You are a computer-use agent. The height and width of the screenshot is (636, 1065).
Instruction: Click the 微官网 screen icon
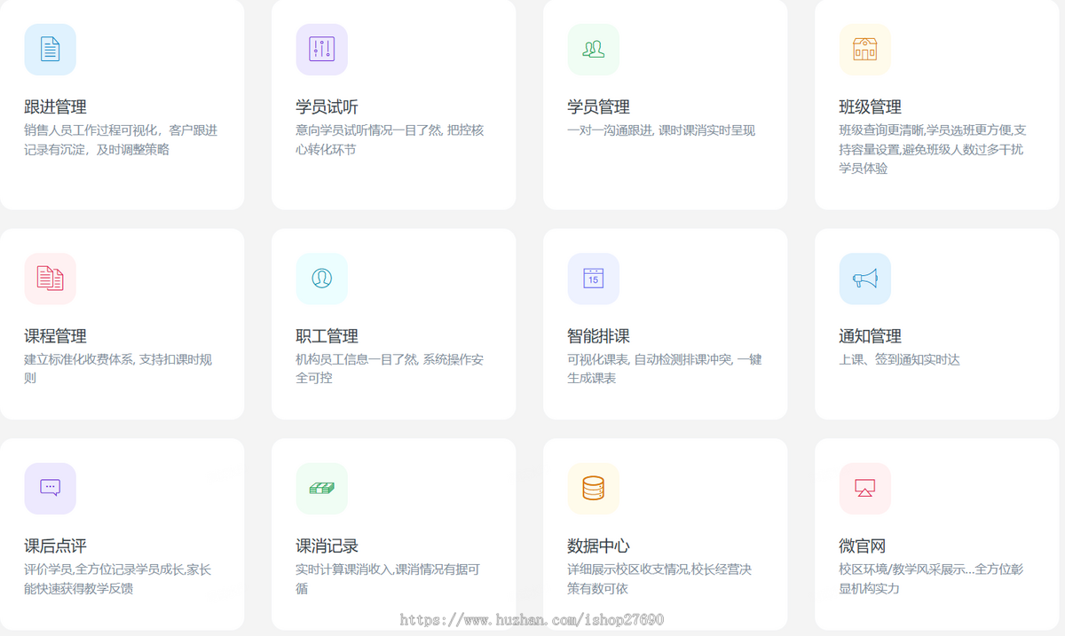(x=865, y=488)
